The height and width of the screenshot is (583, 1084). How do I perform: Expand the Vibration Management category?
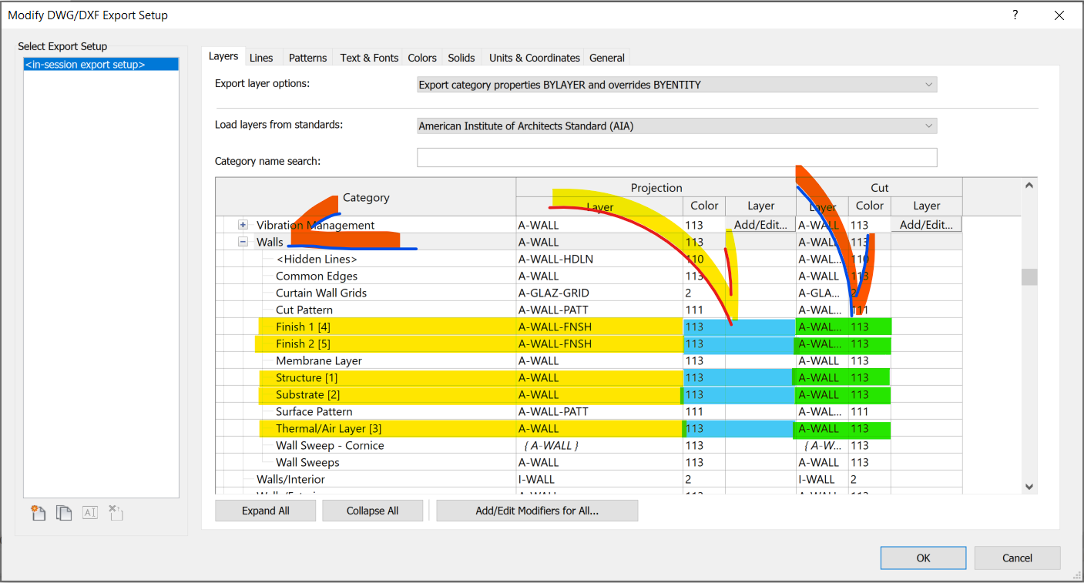pyautogui.click(x=243, y=224)
